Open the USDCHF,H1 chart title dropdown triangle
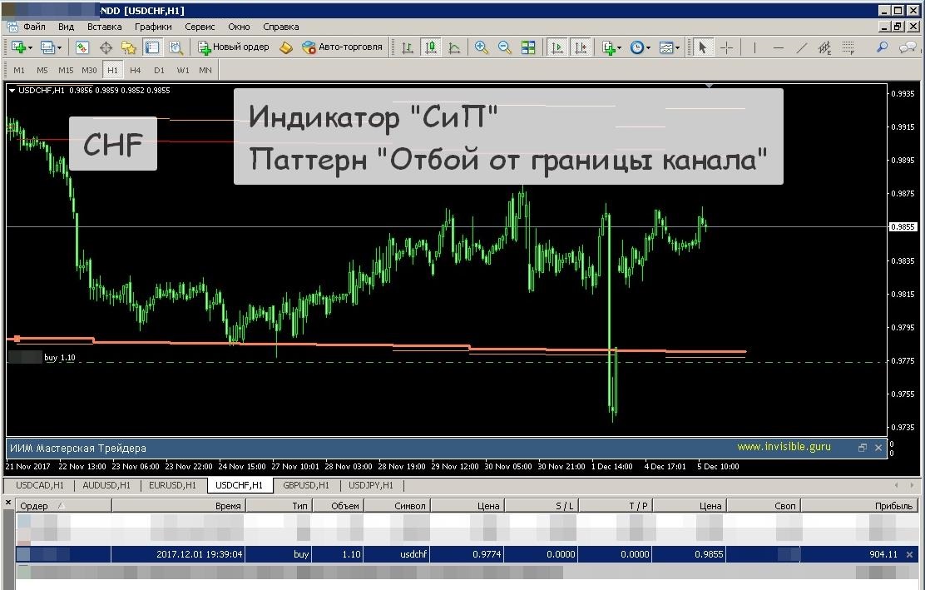The image size is (925, 590). tap(12, 90)
